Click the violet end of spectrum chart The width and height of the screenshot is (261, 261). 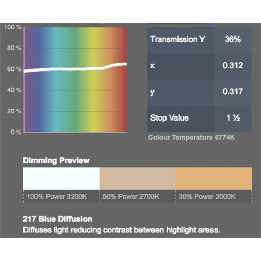coord(28,80)
